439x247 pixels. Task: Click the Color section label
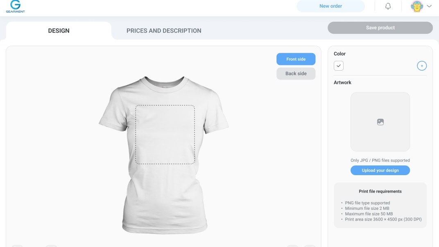pos(339,54)
